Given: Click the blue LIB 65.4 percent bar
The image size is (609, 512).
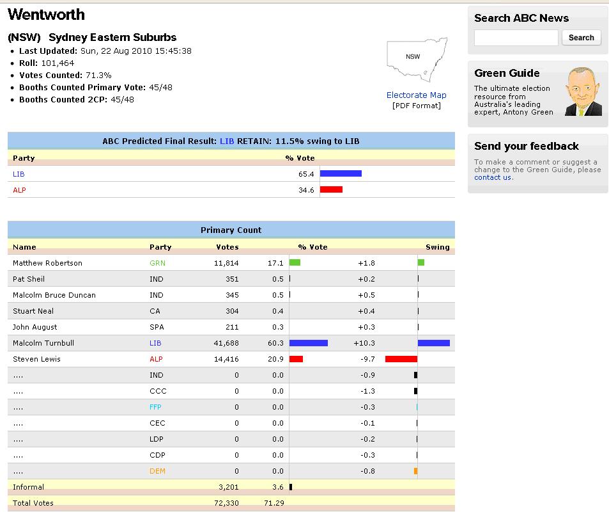Looking at the screenshot, I should (x=341, y=173).
